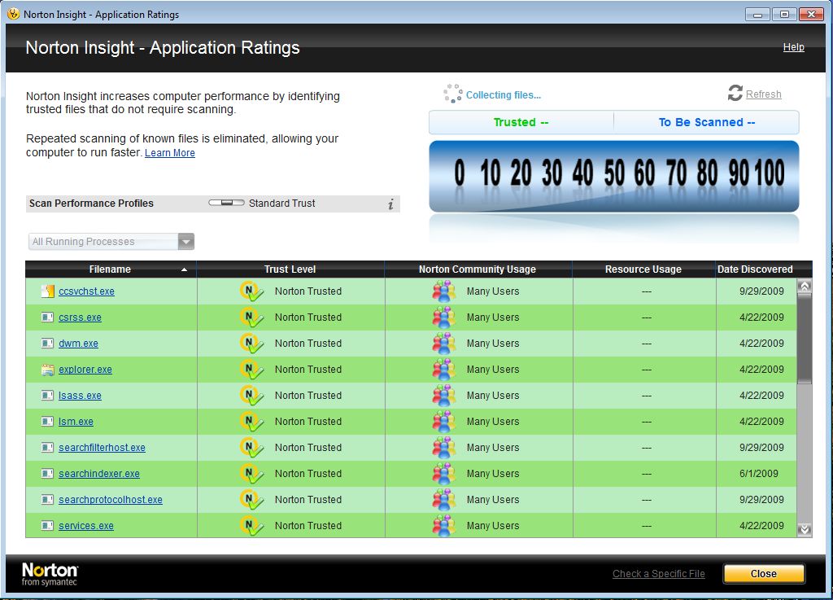Click the lsm.exe file icon

click(x=48, y=422)
